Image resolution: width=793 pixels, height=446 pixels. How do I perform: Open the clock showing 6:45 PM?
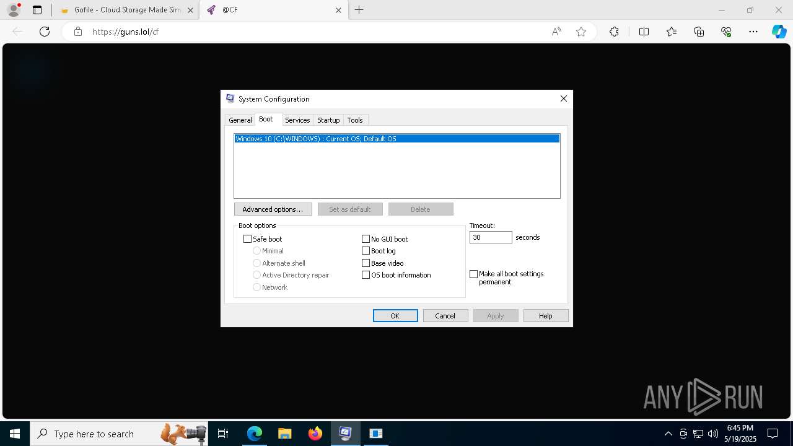coord(740,434)
